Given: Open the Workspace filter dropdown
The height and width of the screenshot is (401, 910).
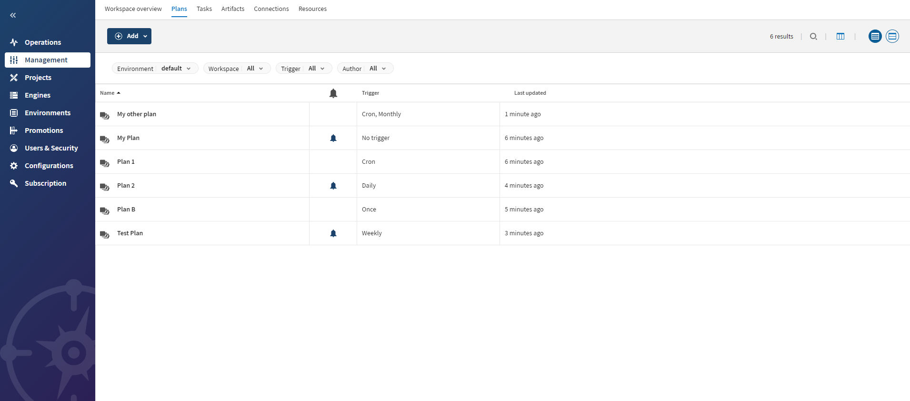Looking at the screenshot, I should pyautogui.click(x=237, y=69).
